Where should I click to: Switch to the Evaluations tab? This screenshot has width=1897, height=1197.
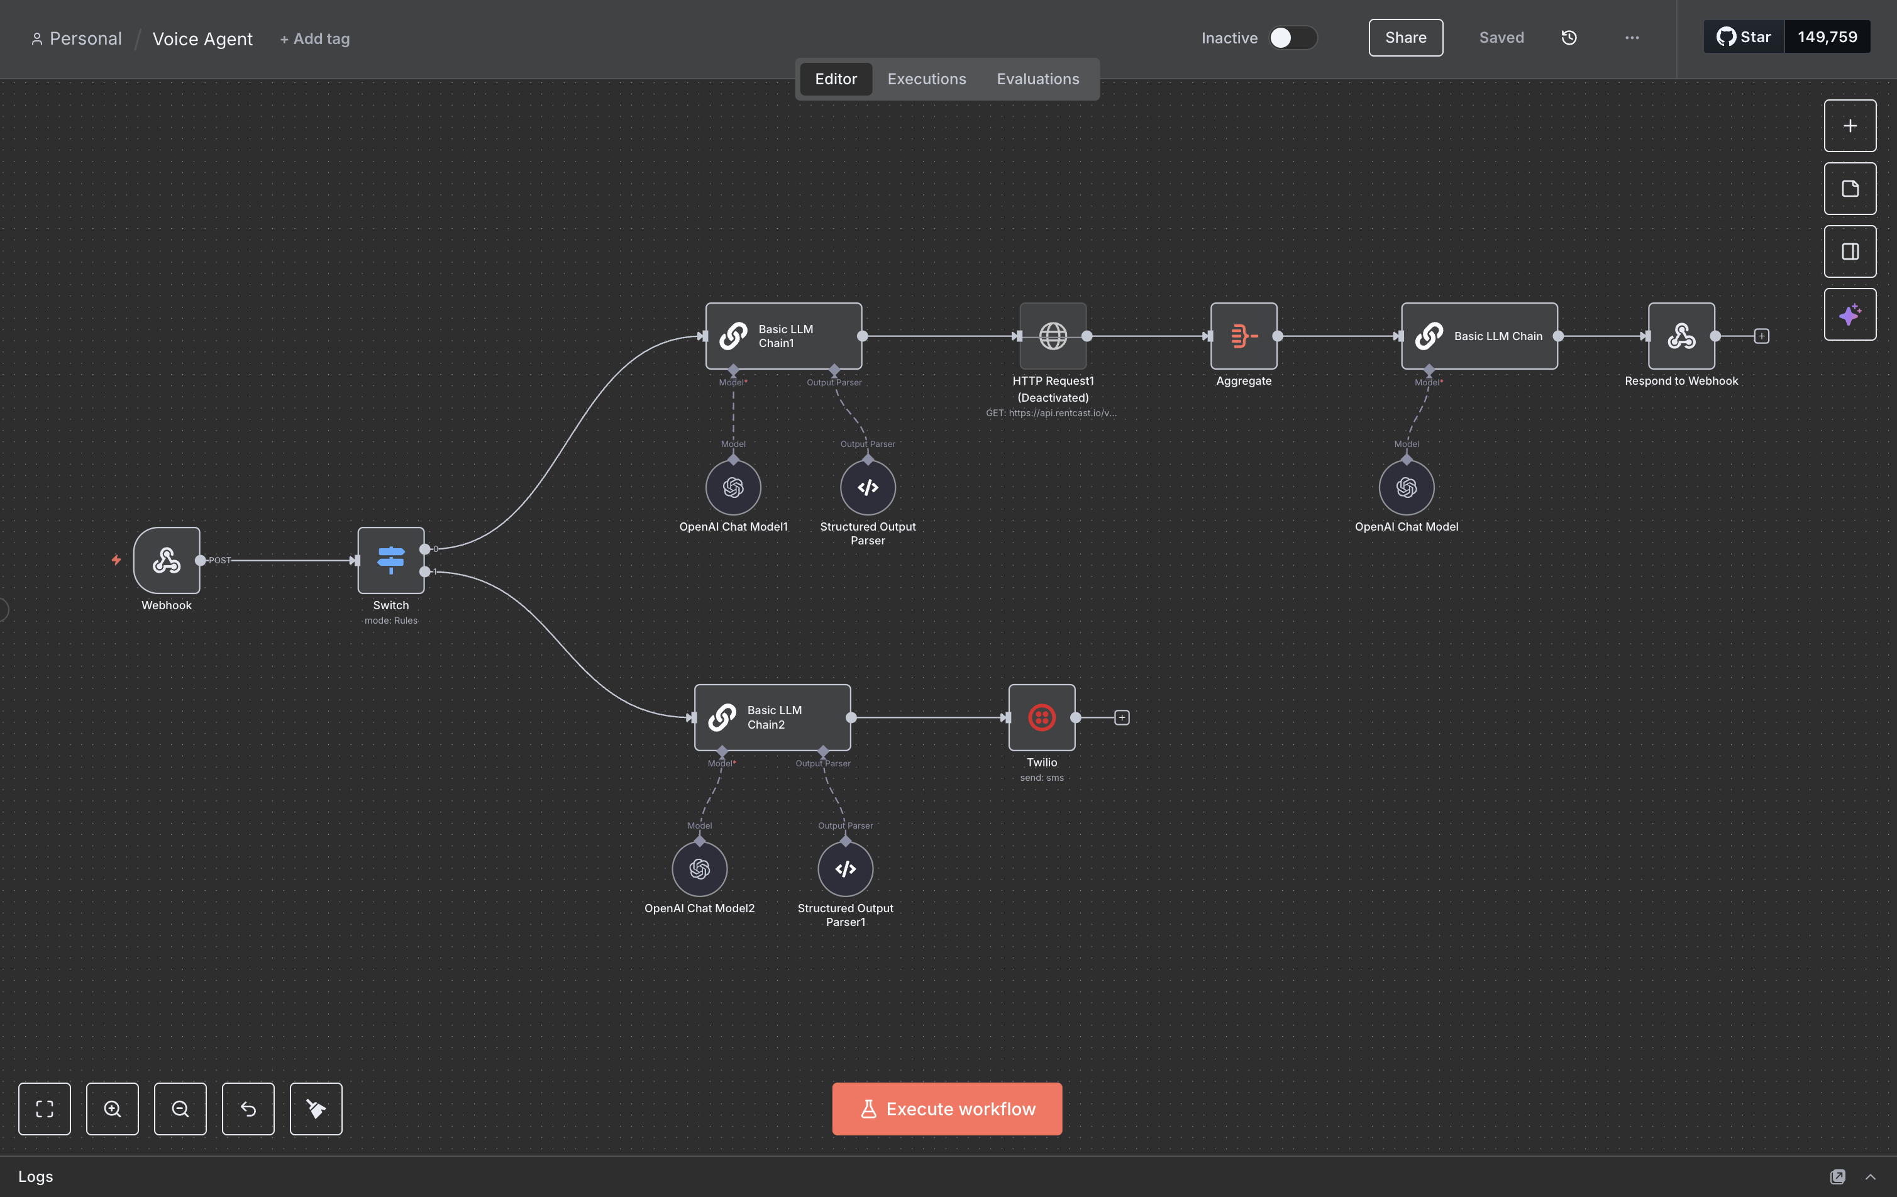click(1037, 79)
